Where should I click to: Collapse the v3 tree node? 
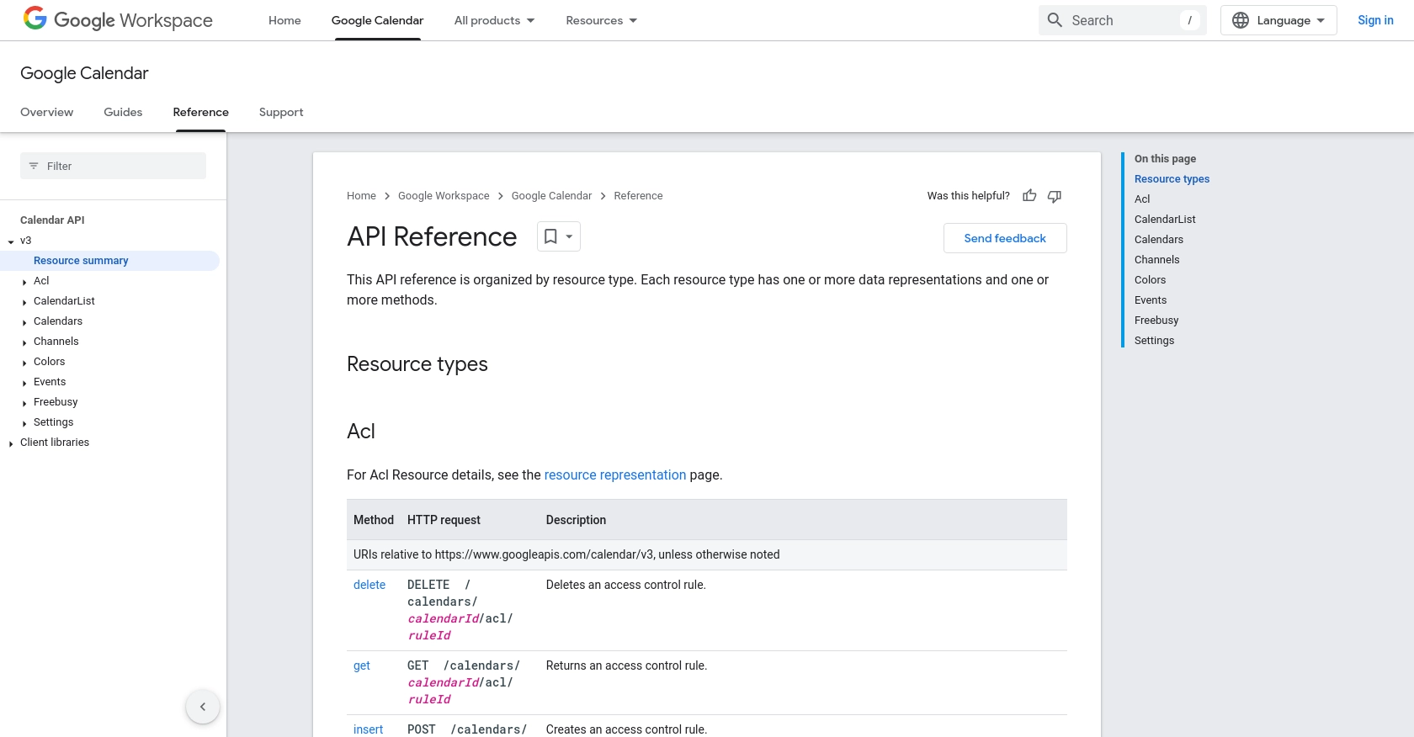[11, 241]
